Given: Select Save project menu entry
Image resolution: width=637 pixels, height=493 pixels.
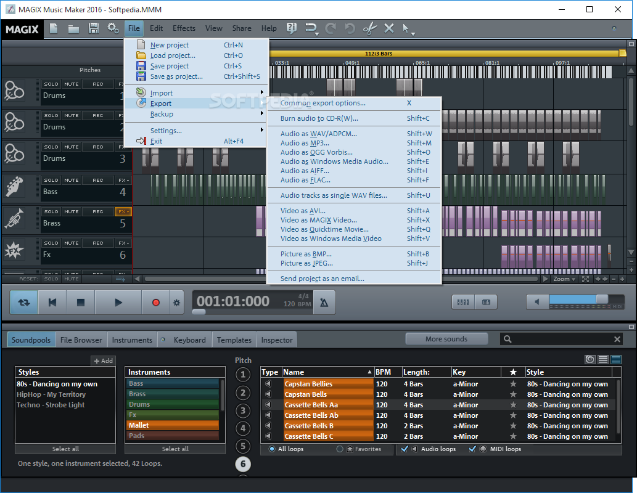Looking at the screenshot, I should coord(196,66).
